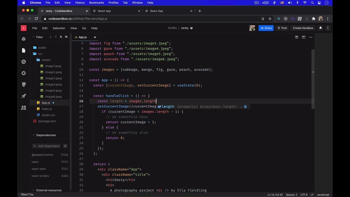
Task: Click the Create Sandbox button
Action: 303,28
